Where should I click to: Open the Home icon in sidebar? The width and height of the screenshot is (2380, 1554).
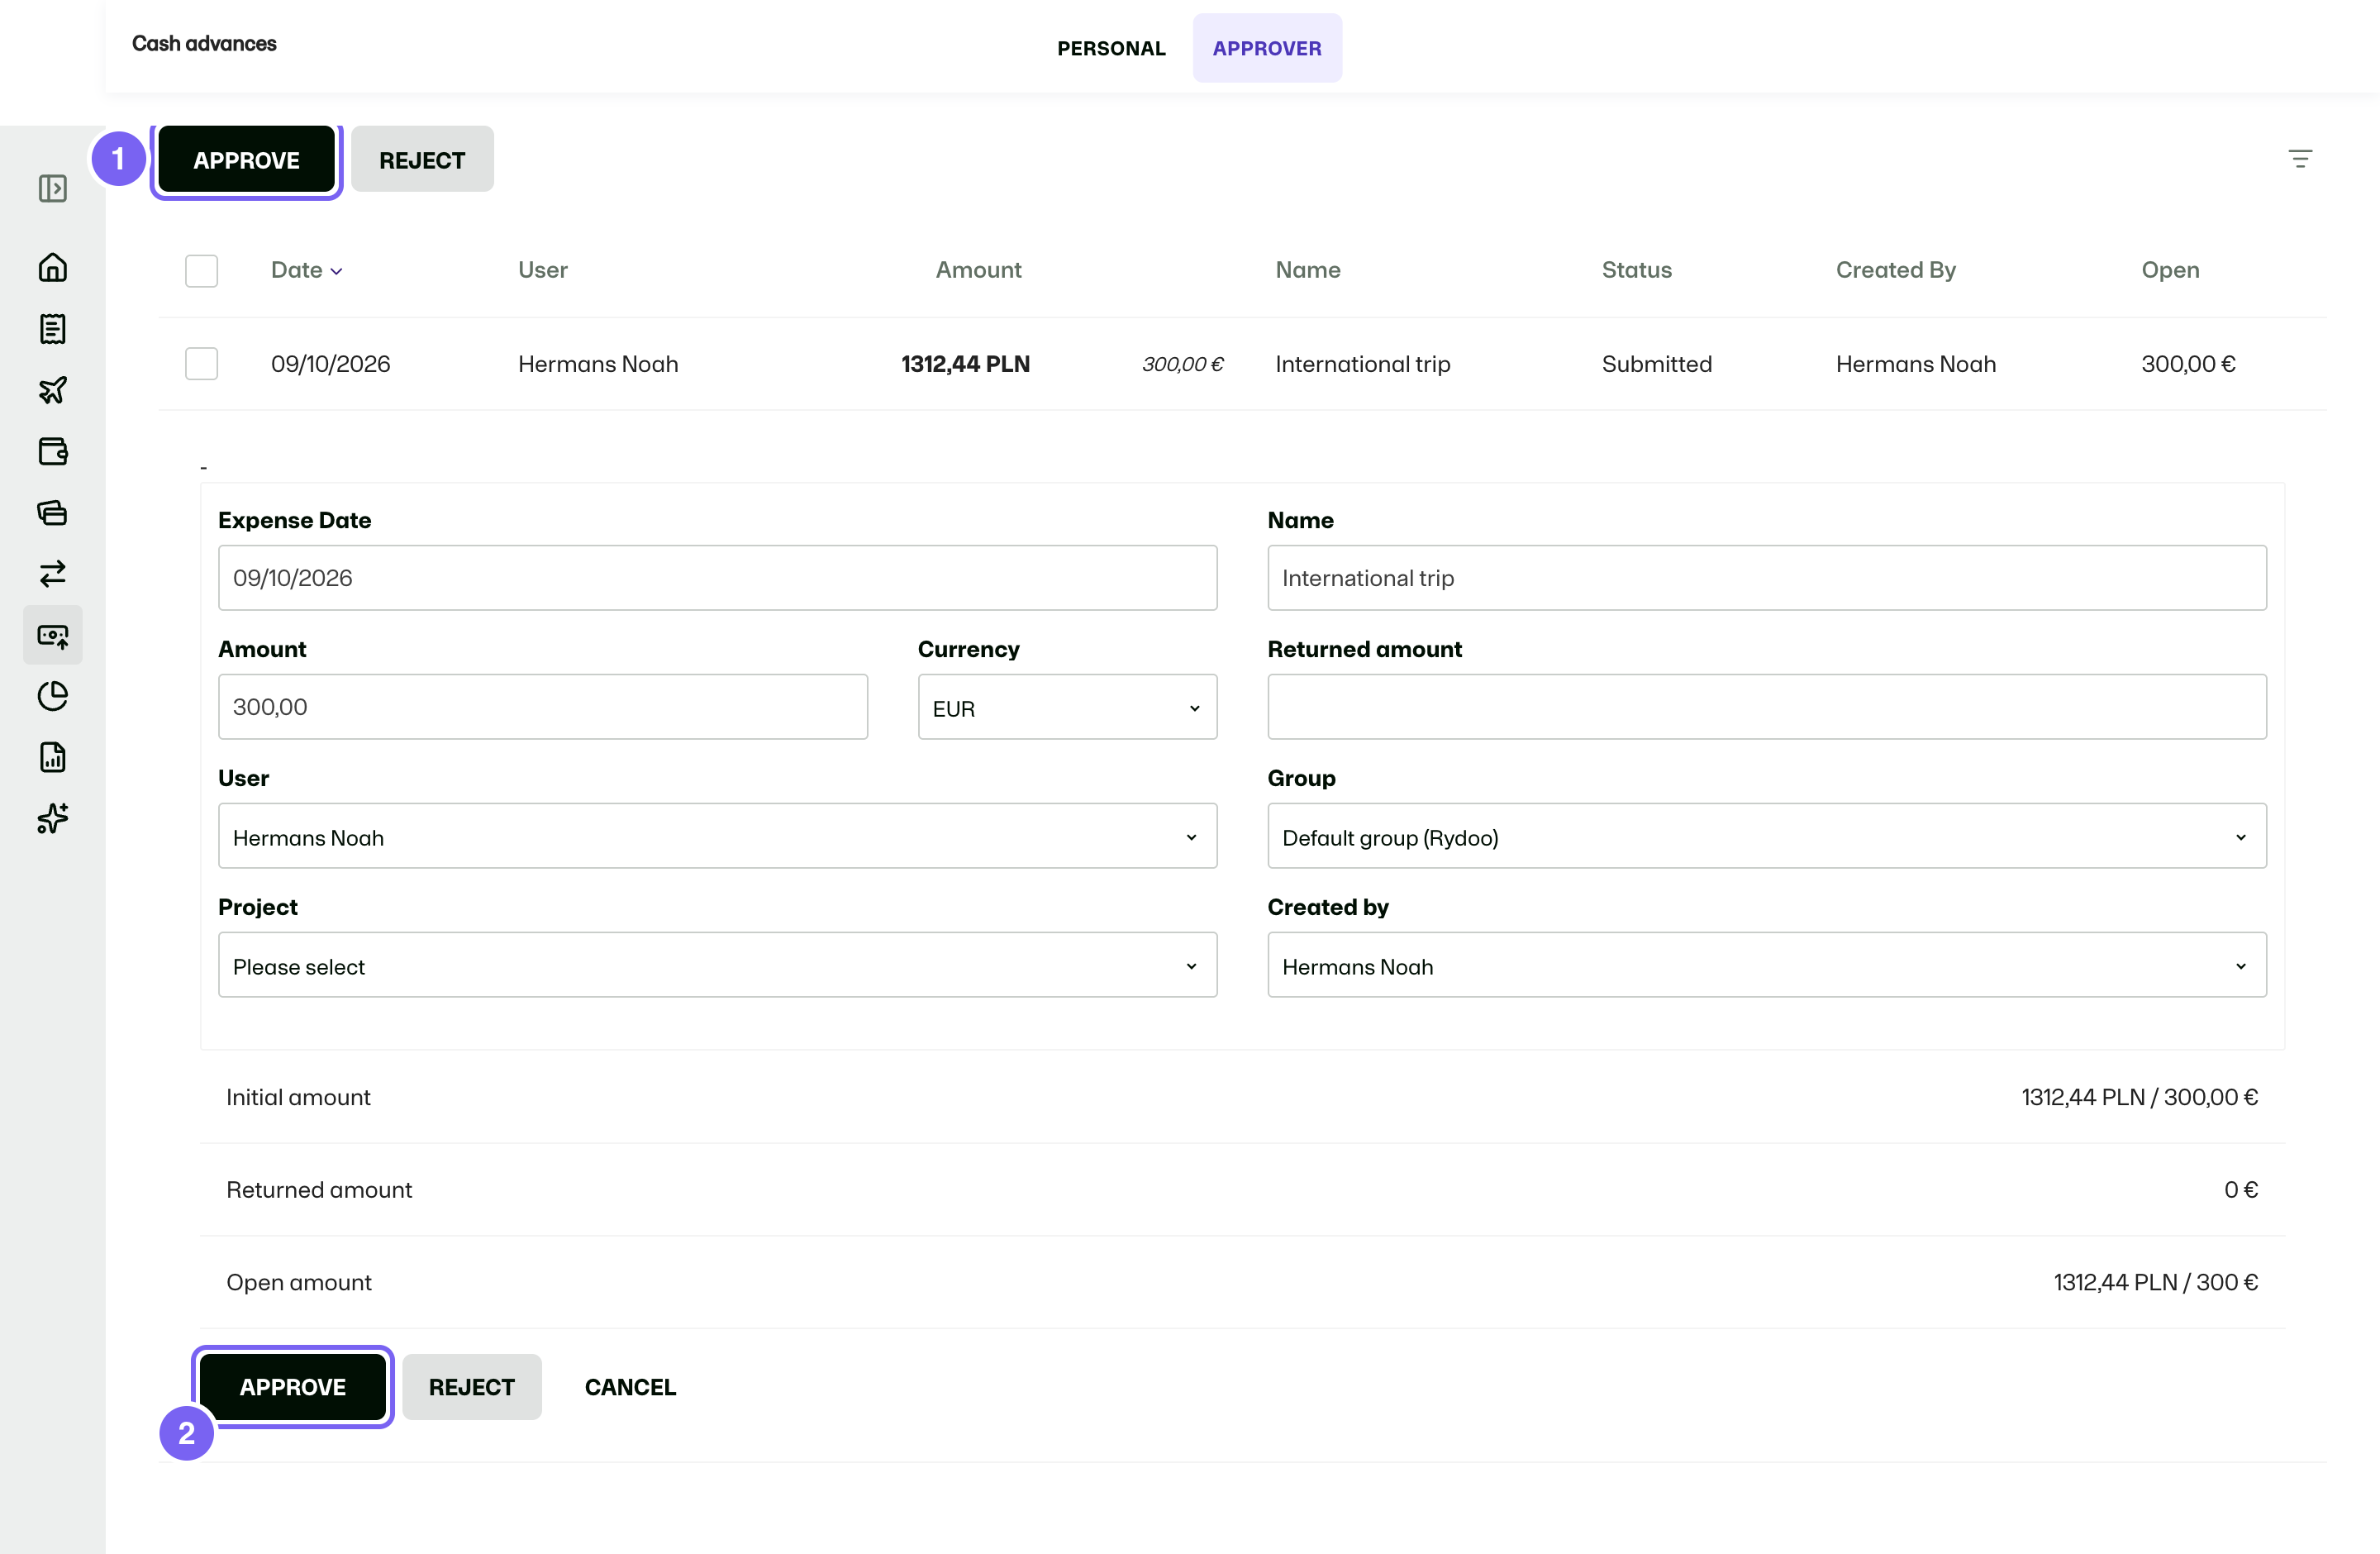click(x=53, y=267)
